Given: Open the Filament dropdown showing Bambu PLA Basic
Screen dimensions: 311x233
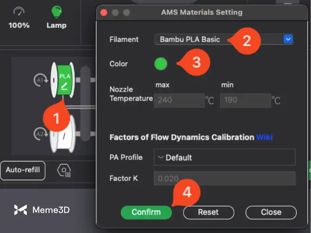Looking at the screenshot, I should point(224,39).
